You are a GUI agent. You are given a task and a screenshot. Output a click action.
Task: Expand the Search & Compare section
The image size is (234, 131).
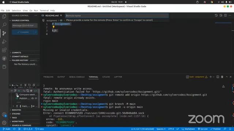click(22, 125)
